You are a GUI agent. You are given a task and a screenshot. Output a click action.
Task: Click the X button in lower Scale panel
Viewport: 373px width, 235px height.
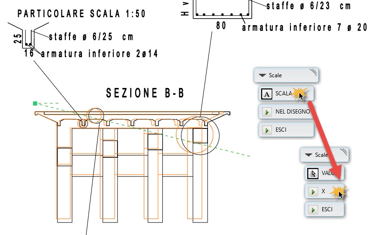325,191
